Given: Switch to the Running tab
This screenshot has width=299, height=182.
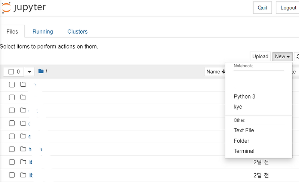Looking at the screenshot, I should [x=43, y=32].
